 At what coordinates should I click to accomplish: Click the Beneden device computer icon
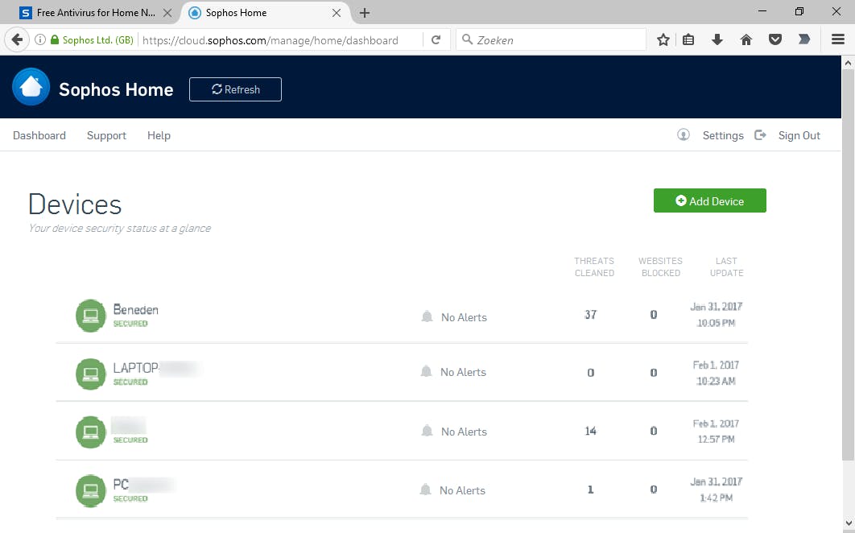pyautogui.click(x=90, y=316)
